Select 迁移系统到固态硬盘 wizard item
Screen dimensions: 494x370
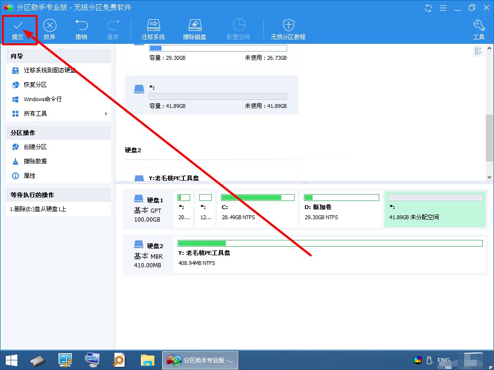click(x=58, y=70)
